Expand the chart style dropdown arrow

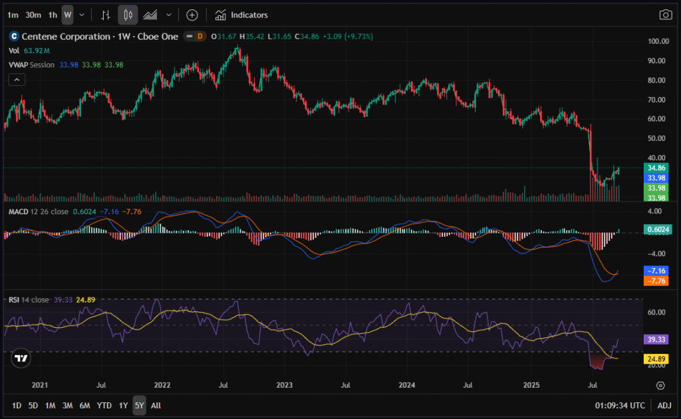point(169,15)
